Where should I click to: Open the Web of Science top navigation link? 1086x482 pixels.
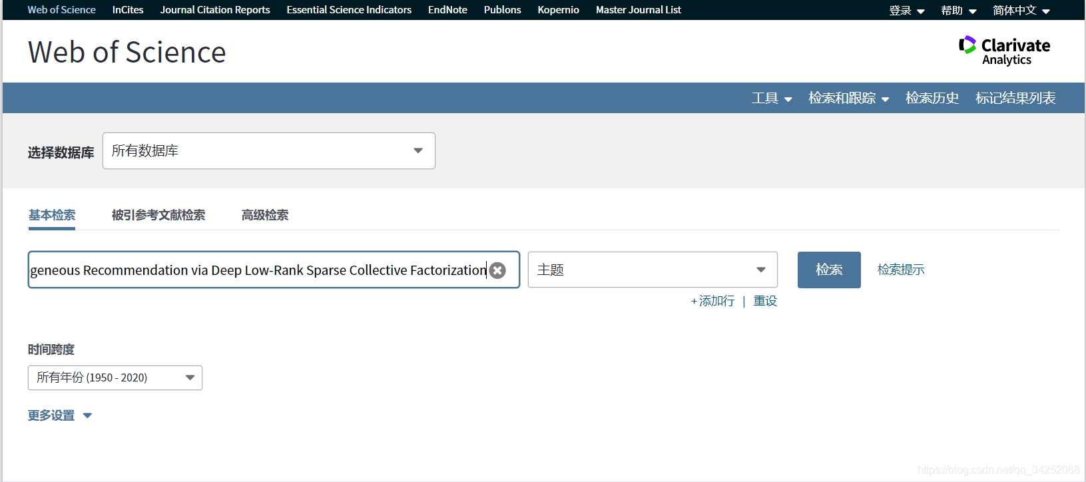tap(61, 10)
